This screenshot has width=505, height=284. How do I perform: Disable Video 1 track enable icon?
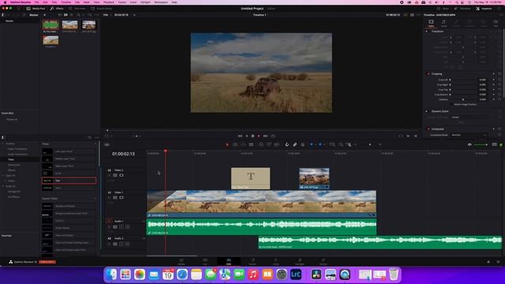click(x=122, y=197)
